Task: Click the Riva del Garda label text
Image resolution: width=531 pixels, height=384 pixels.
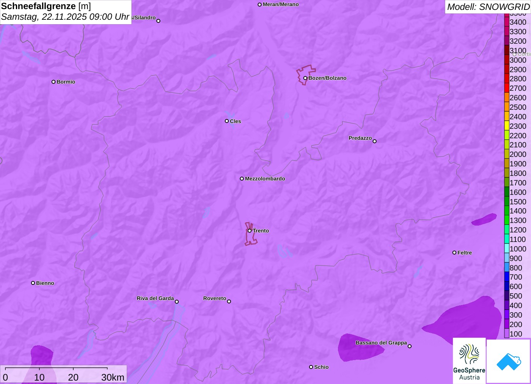Action: pyautogui.click(x=155, y=298)
